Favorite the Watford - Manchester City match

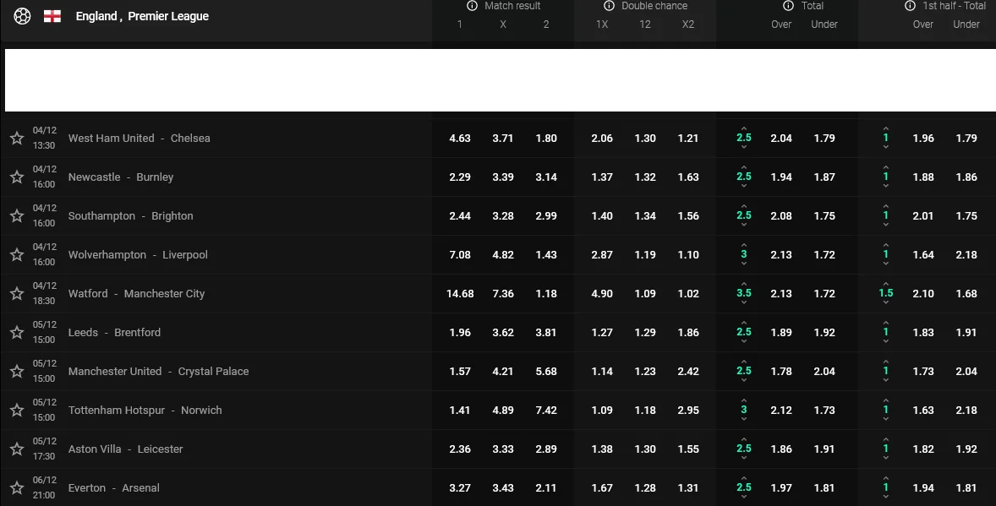point(16,294)
